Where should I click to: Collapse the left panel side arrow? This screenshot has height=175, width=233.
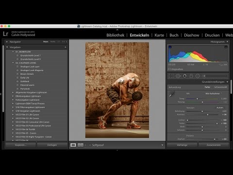tap(1, 94)
